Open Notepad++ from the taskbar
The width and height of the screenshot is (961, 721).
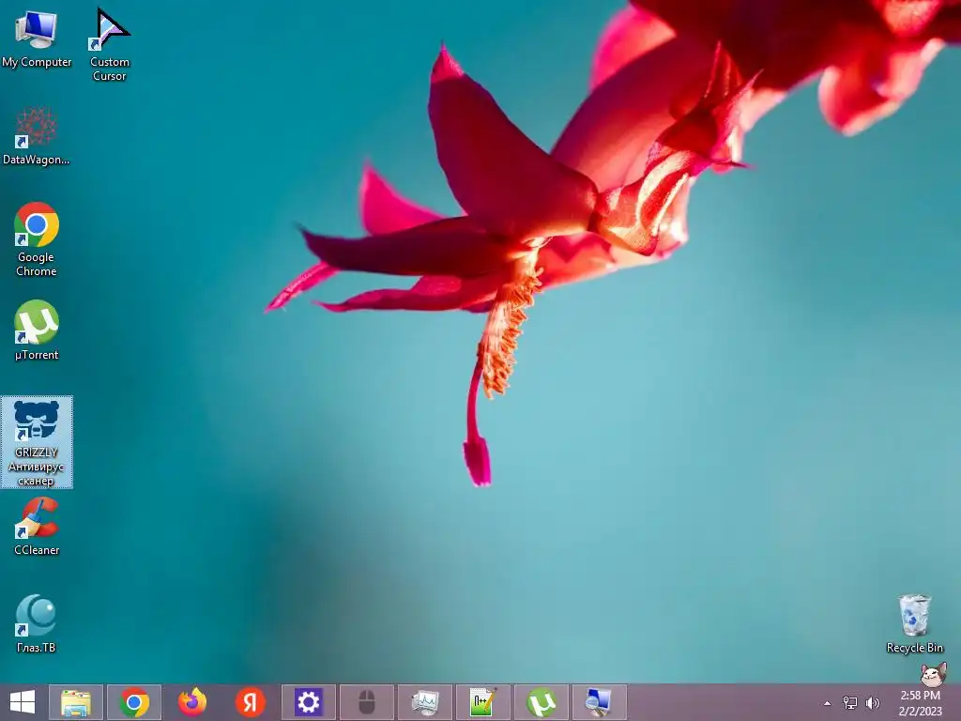pos(483,702)
